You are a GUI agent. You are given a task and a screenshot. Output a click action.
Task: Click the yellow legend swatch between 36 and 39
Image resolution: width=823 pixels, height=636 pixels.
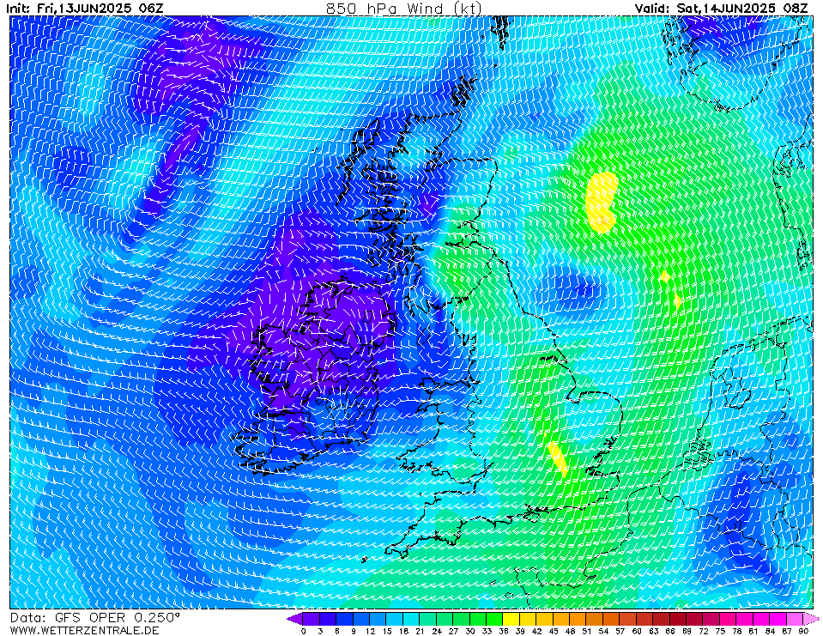coord(511,619)
